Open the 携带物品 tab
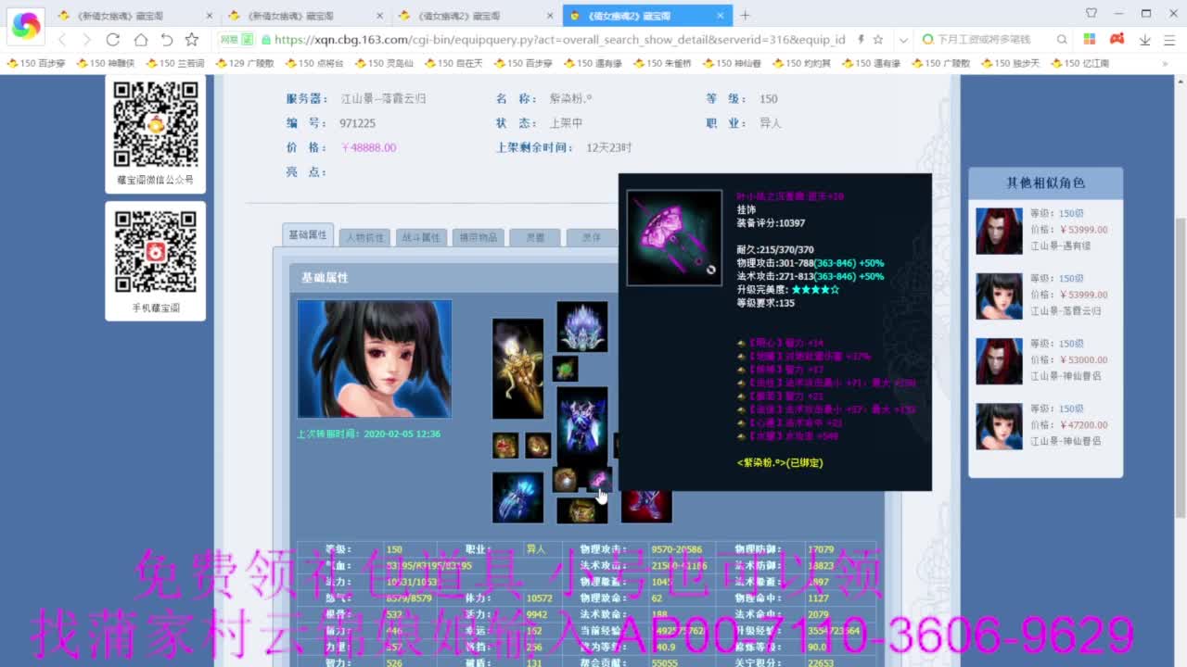Screen dimensions: 1187x667 479,237
